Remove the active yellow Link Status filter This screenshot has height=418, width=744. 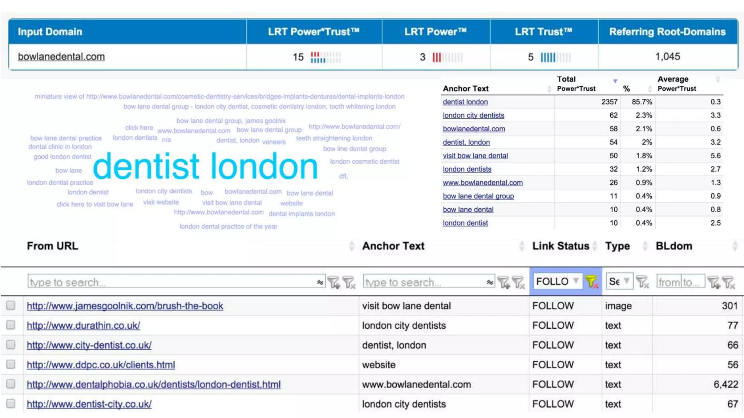point(592,282)
